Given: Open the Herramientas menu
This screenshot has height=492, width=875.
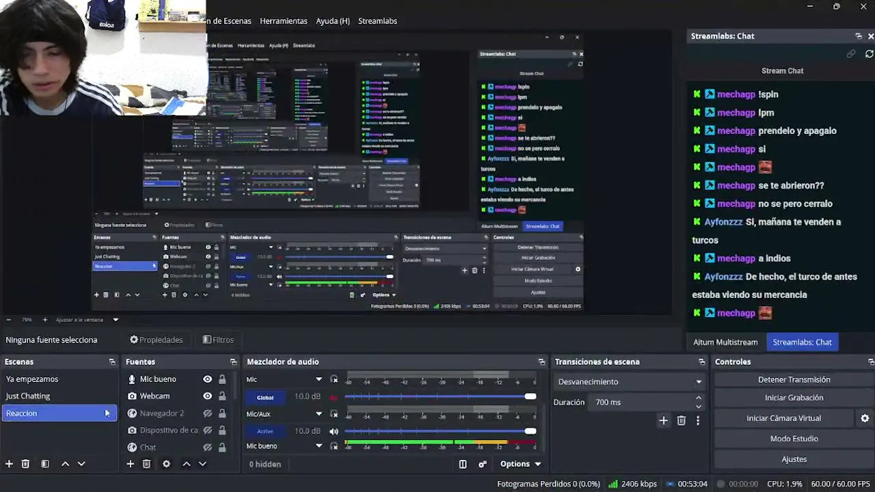Looking at the screenshot, I should 284,21.
